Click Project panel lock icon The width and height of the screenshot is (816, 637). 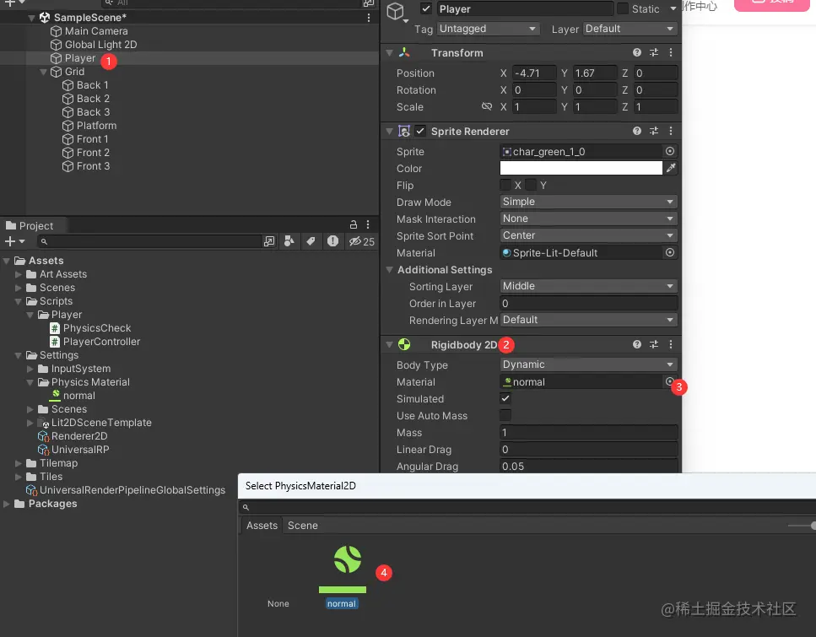pos(354,224)
